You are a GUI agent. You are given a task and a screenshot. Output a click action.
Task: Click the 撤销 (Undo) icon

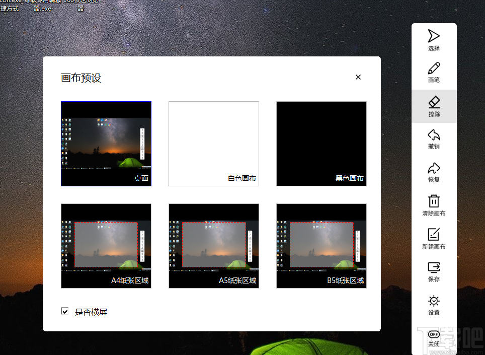tap(433, 139)
